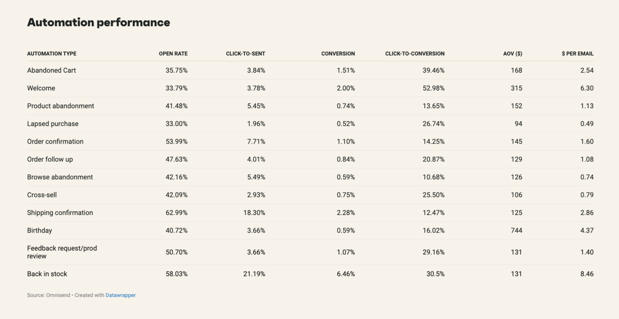The image size is (619, 319).
Task: Sort by Open Rate column header
Action: coord(173,54)
